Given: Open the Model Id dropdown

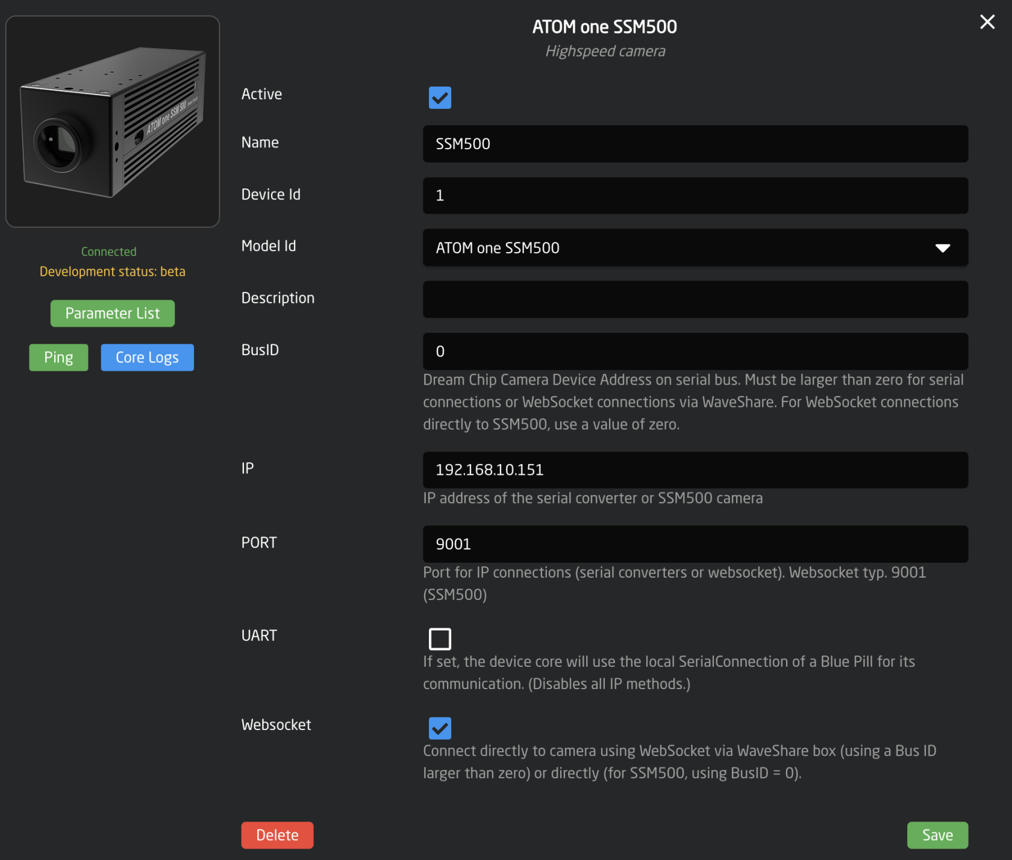Looking at the screenshot, I should pyautogui.click(x=695, y=247).
